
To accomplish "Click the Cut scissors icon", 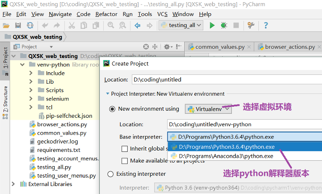I will (72, 26).
